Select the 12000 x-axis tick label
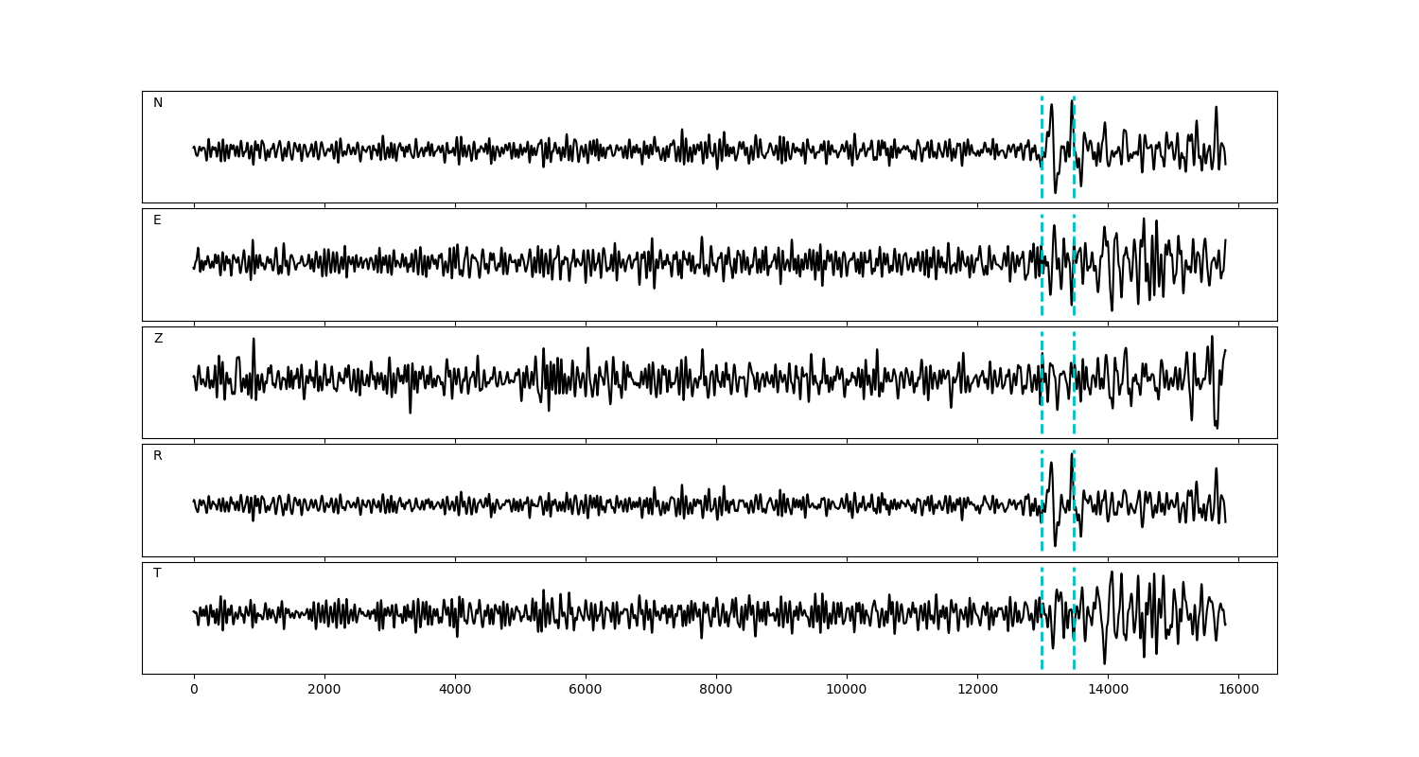The height and width of the screenshot is (757, 1419). [x=977, y=691]
